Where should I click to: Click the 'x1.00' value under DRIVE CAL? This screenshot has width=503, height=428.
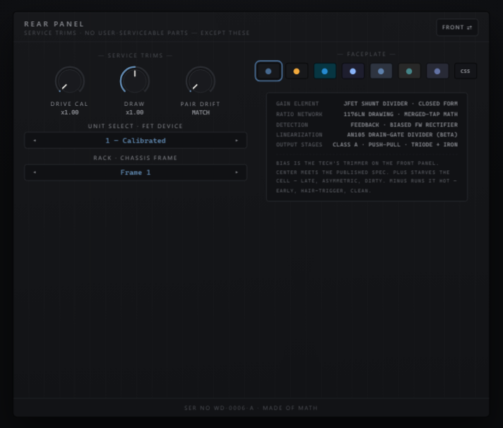click(70, 112)
